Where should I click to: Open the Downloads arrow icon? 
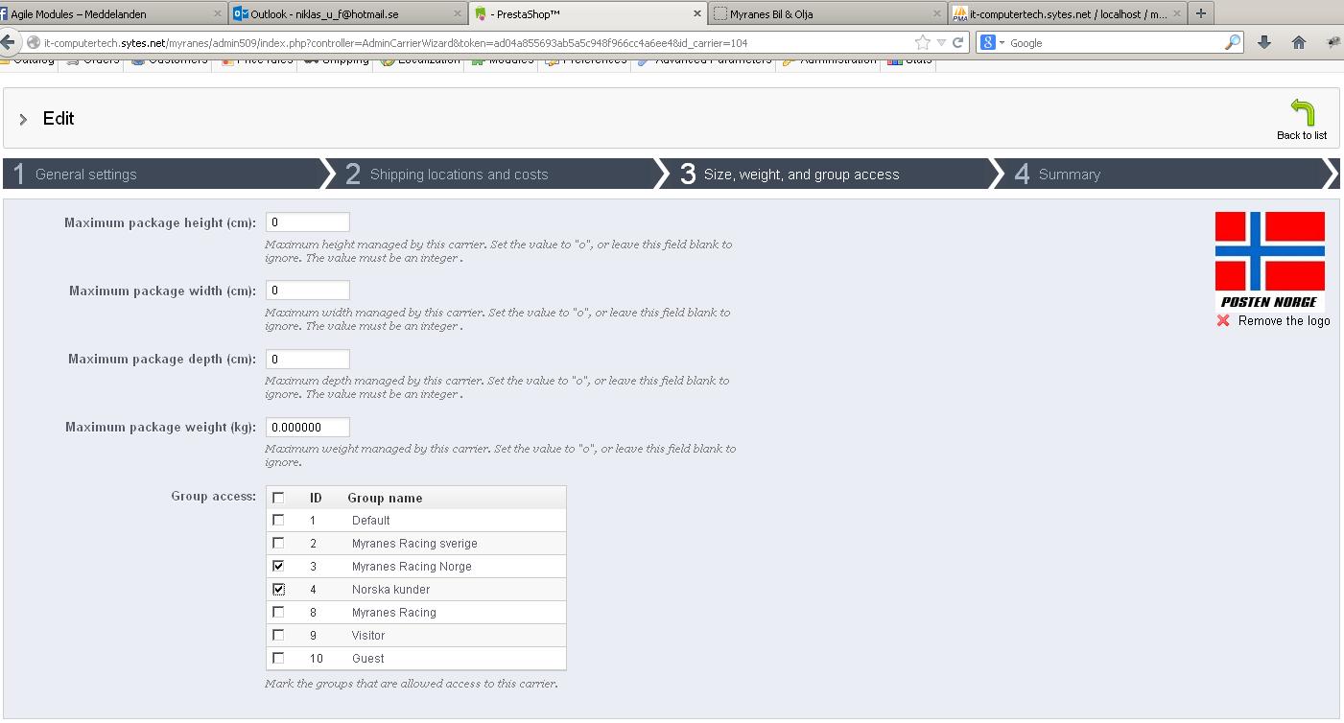(1264, 42)
